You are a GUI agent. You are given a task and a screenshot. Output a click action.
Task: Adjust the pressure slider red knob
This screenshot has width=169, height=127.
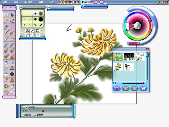pos(43,111)
